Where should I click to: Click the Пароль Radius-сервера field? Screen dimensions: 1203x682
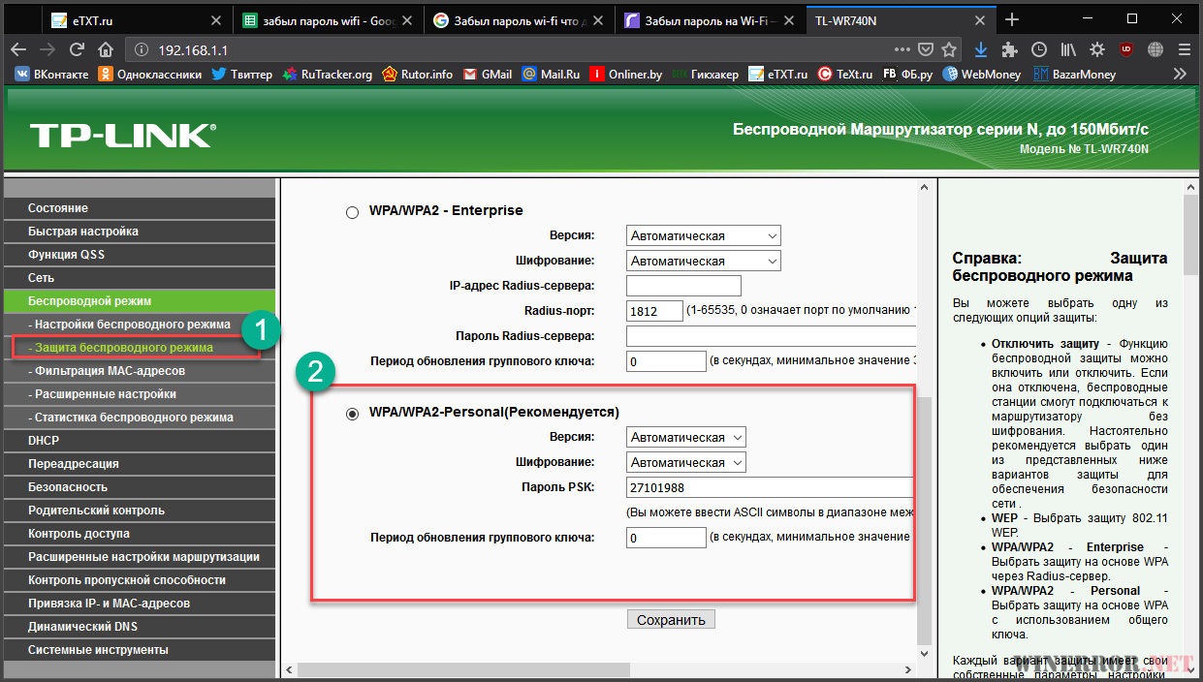pyautogui.click(x=771, y=336)
